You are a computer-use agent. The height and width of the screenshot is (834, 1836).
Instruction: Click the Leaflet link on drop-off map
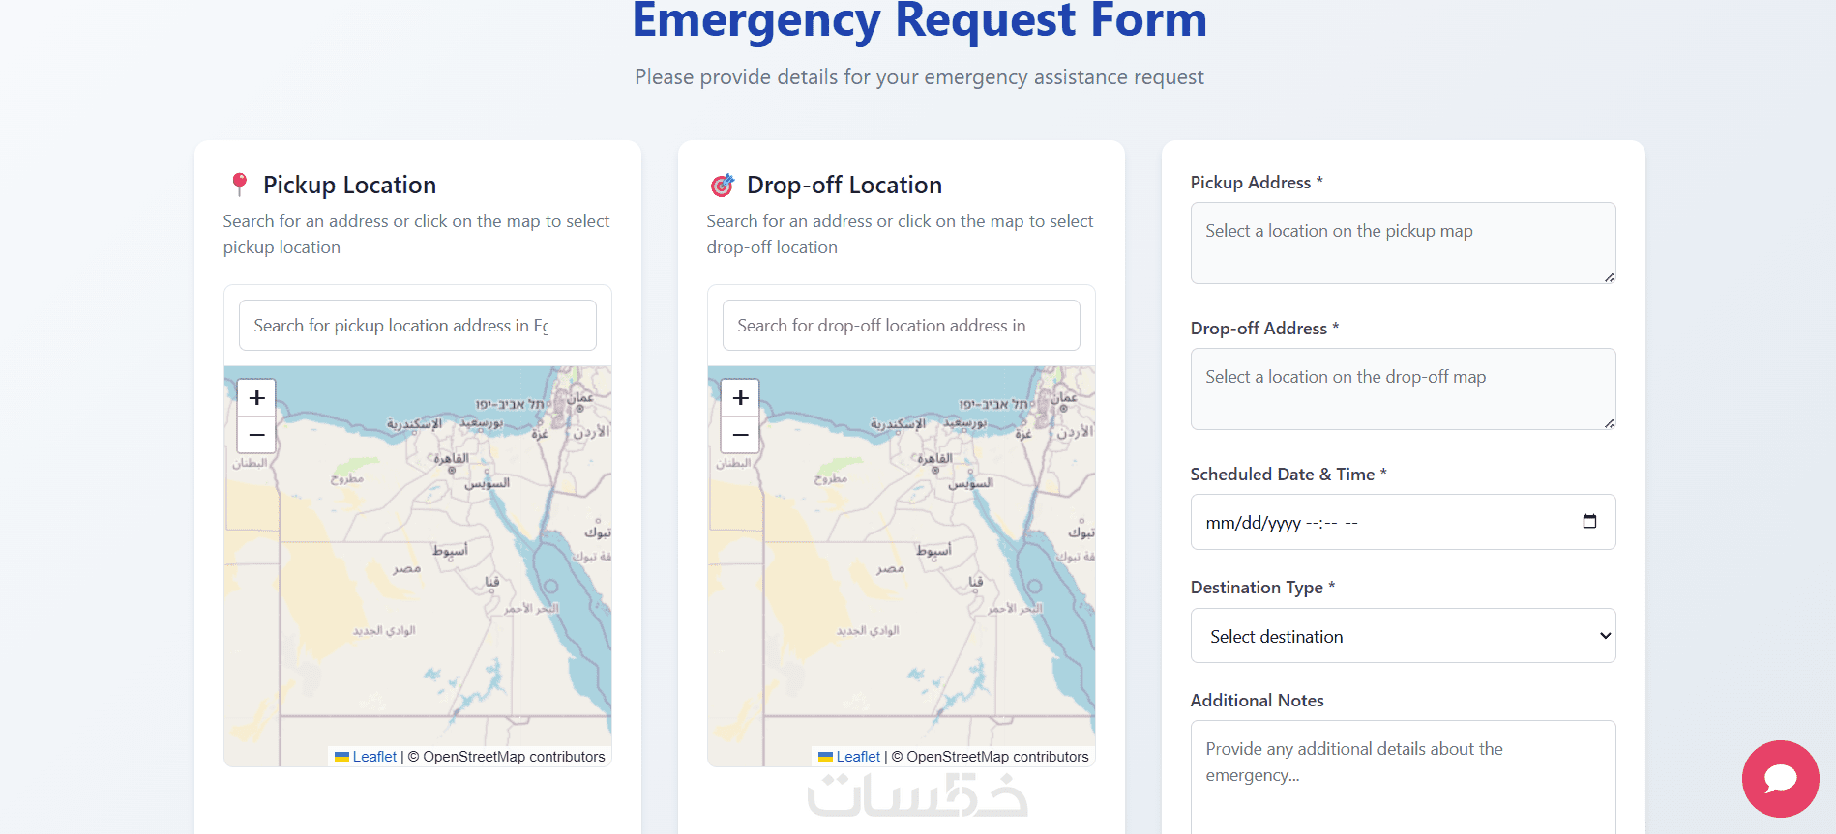858,757
